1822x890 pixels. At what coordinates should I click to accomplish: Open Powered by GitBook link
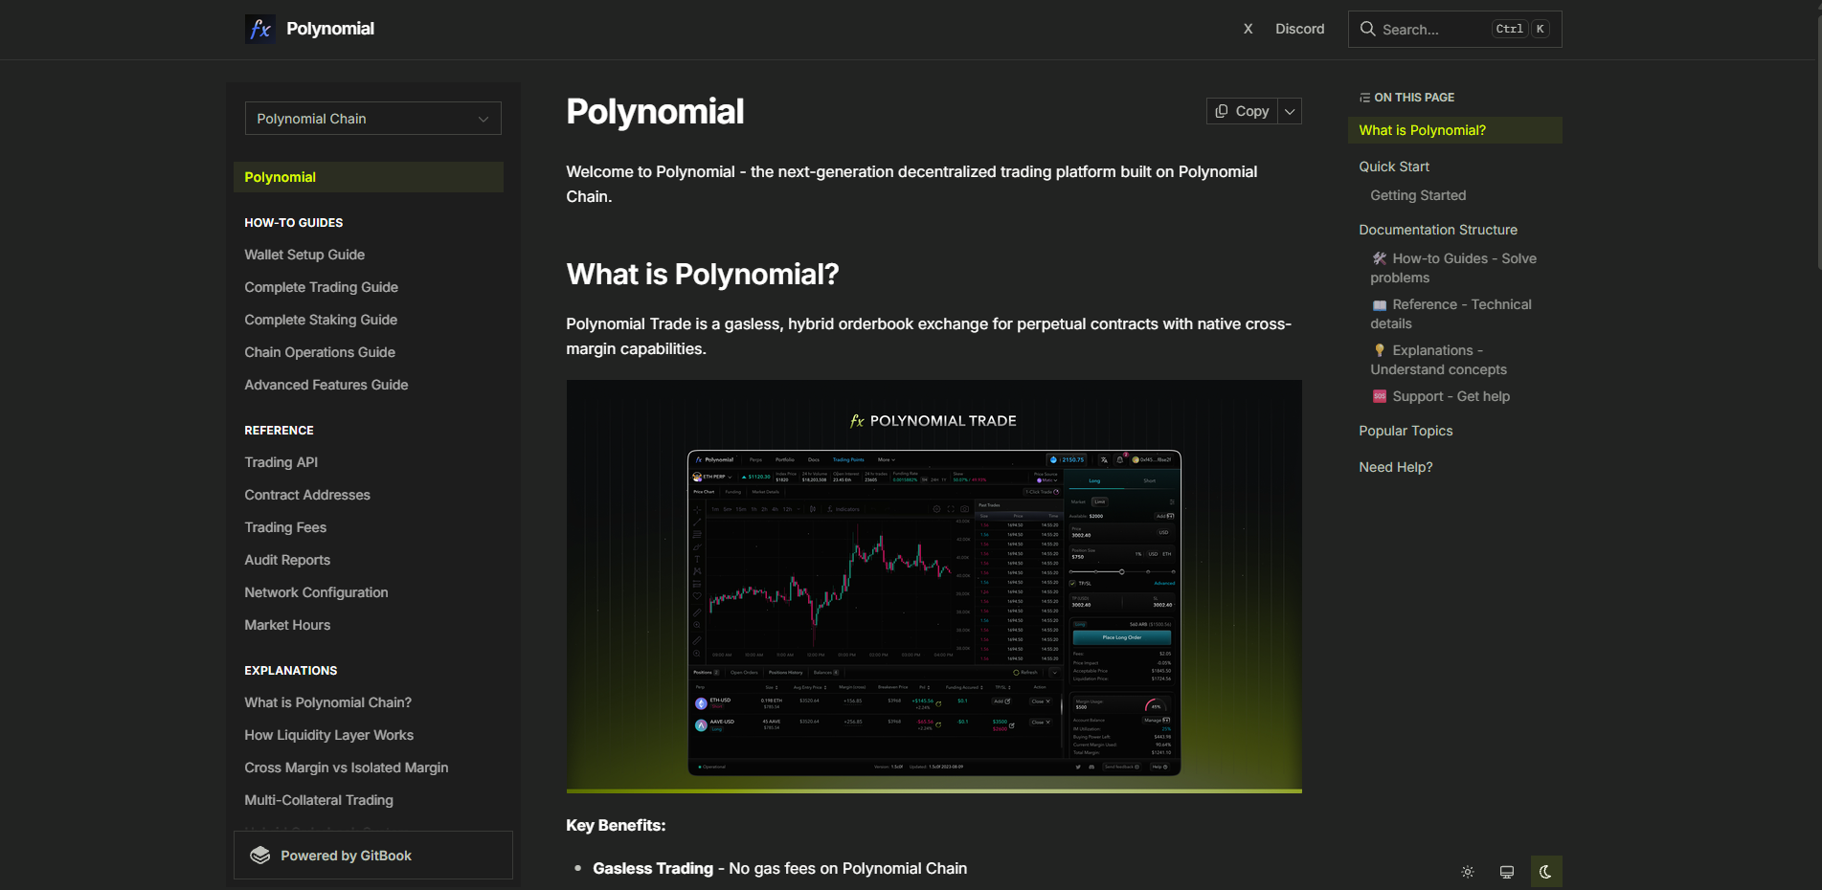coord(373,856)
